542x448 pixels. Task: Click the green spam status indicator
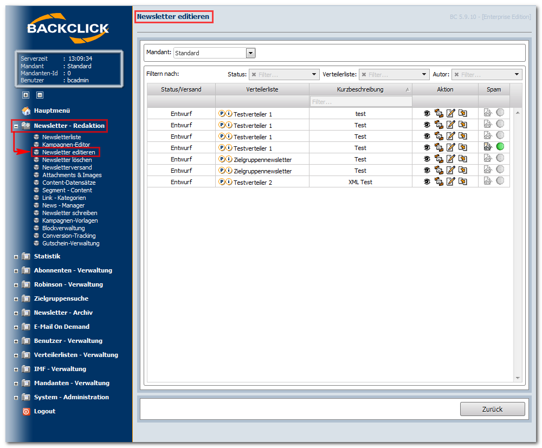[500, 147]
